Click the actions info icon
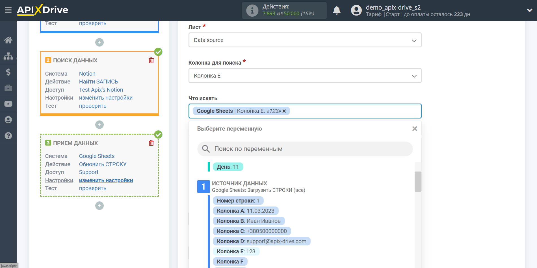537x268 pixels. (252, 10)
